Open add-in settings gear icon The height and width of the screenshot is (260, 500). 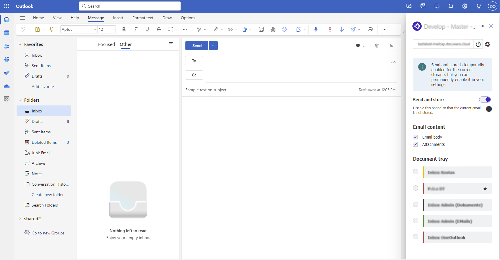point(488,44)
